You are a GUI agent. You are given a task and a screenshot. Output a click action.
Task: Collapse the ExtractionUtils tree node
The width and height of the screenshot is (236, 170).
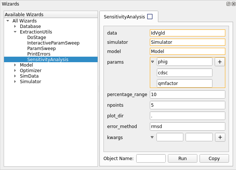15,32
